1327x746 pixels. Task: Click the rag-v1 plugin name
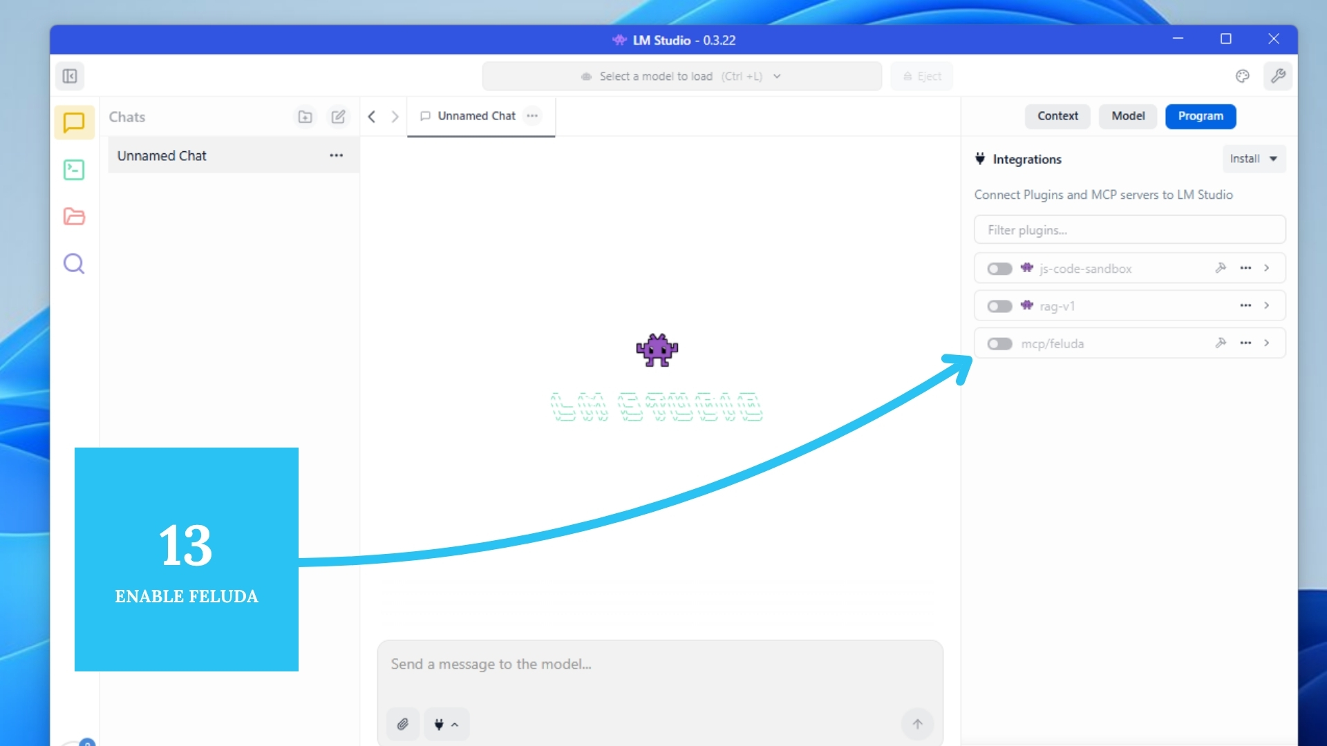pyautogui.click(x=1057, y=306)
